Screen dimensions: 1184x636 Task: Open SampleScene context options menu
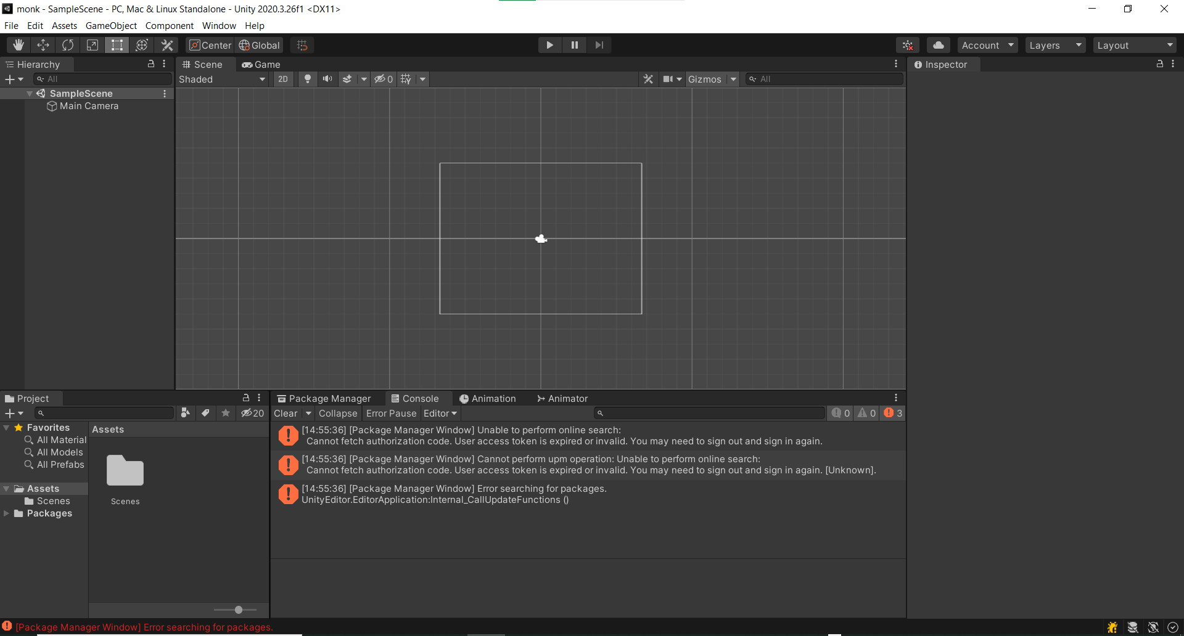(x=165, y=94)
